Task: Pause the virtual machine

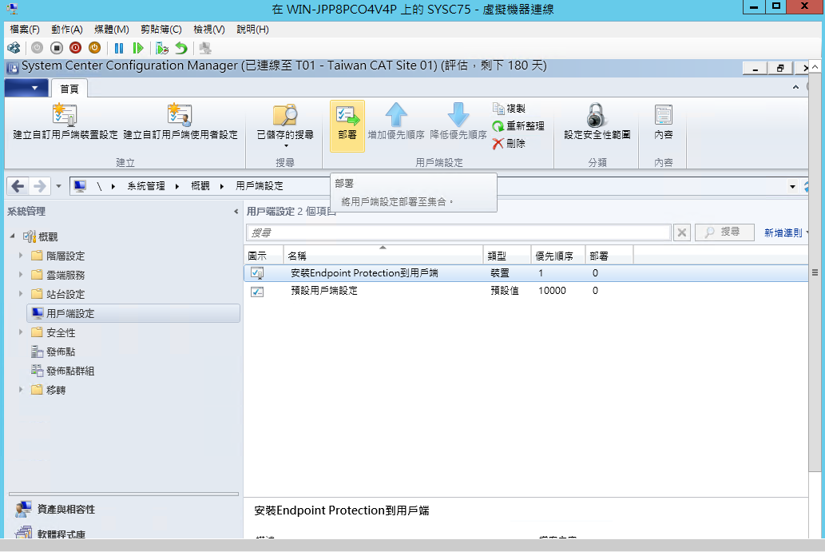Action: 119,49
